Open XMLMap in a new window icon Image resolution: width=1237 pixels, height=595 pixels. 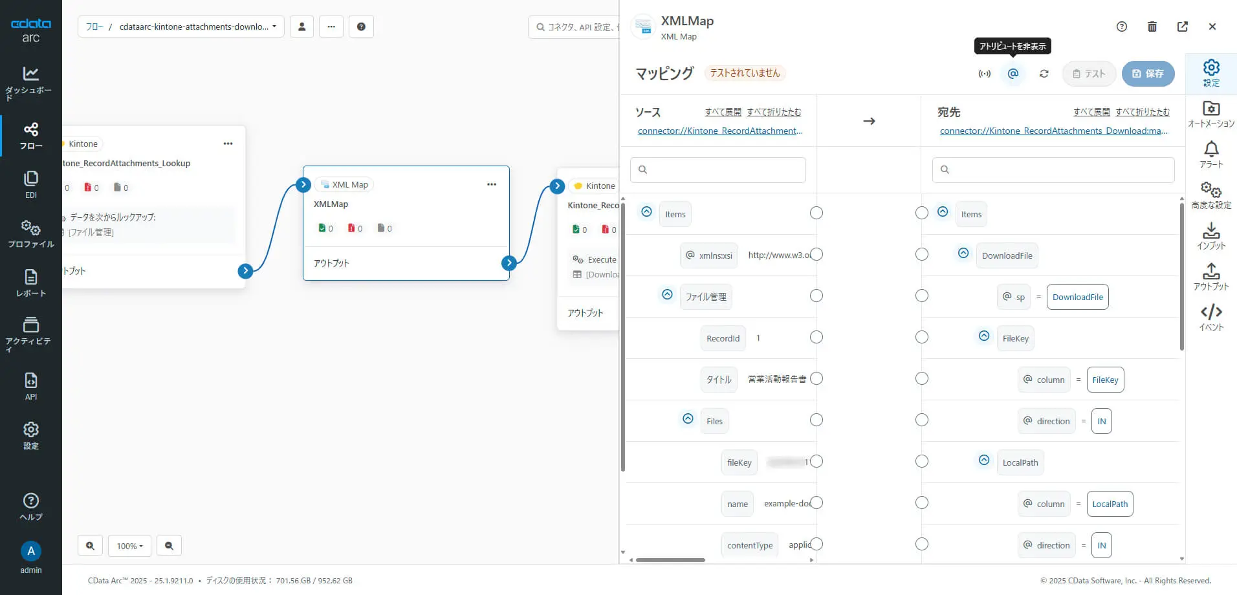(x=1182, y=27)
